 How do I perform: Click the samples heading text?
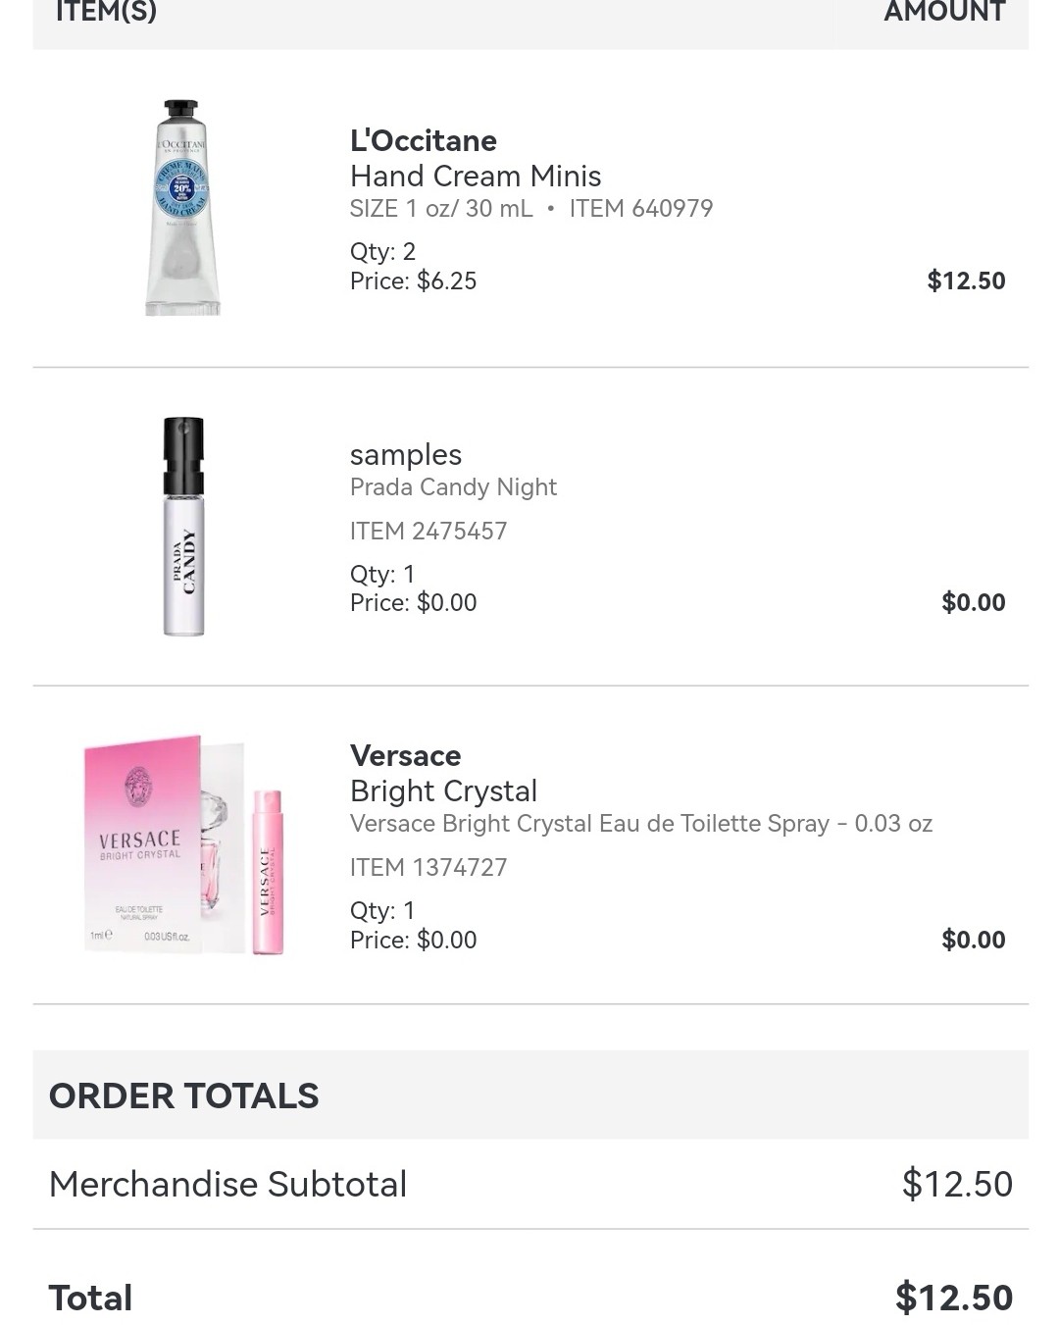(405, 455)
